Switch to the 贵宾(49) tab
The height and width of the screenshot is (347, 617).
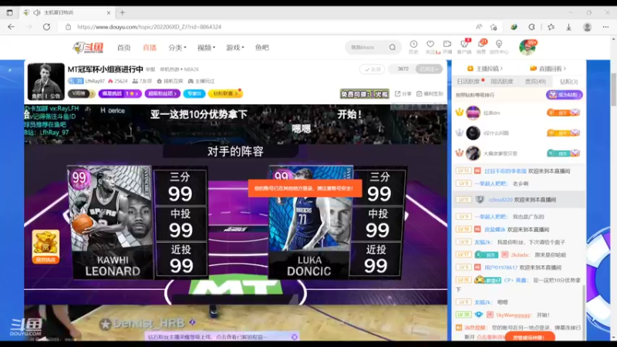tap(535, 82)
